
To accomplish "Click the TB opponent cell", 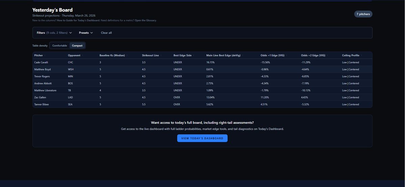I will [x=70, y=90].
